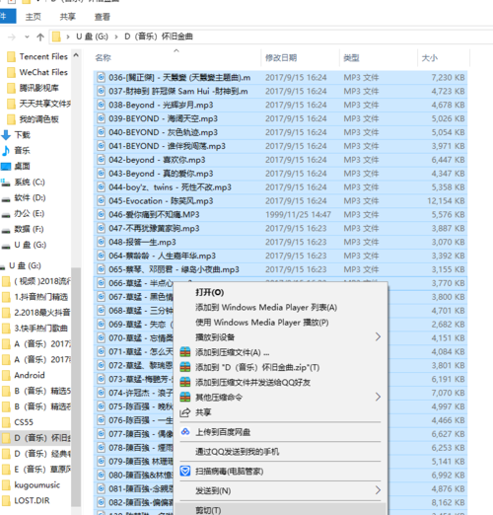This screenshot has width=493, height=515.
Task: Sort by the 类型 column header
Action: point(379,58)
